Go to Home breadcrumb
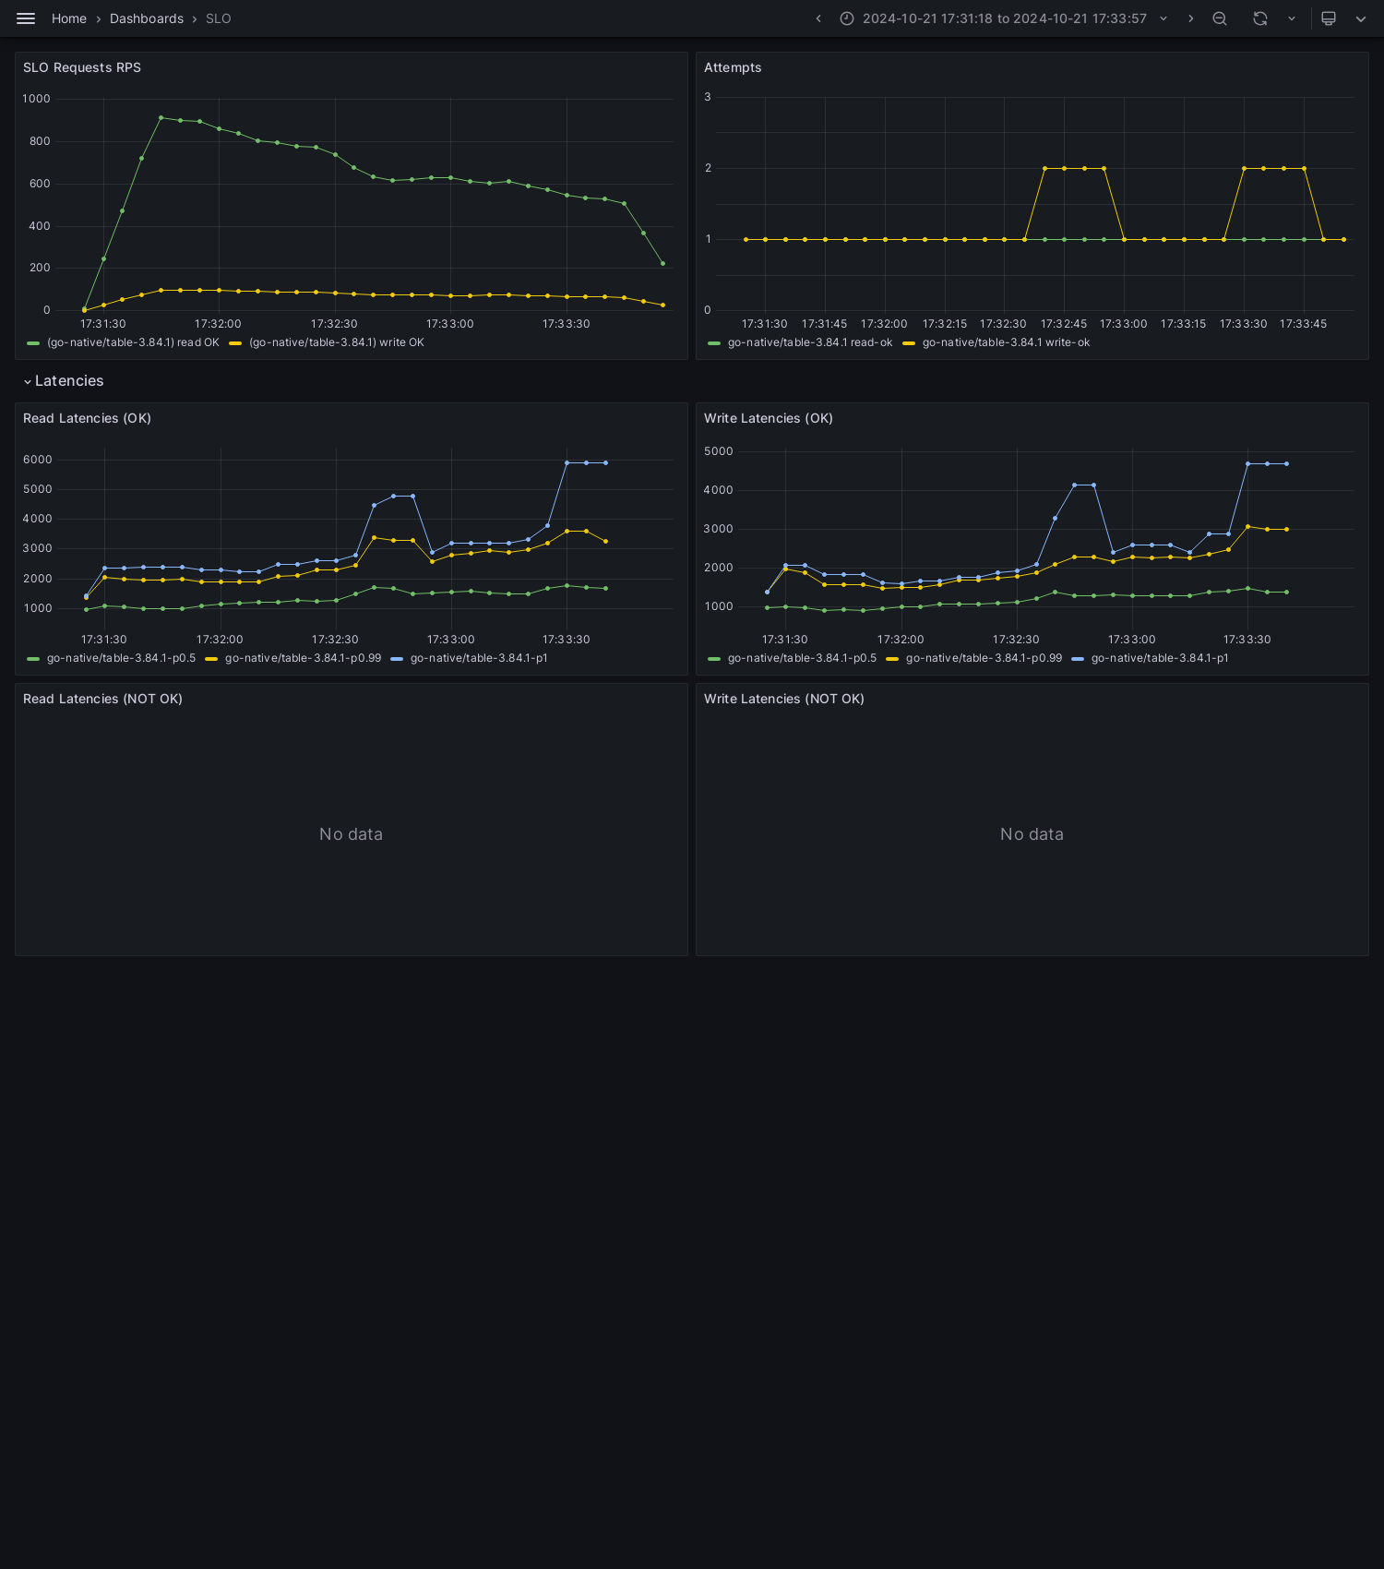Screen dimensions: 1384x1569 click(69, 18)
